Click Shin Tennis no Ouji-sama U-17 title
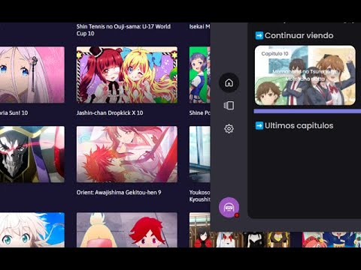 (123, 30)
